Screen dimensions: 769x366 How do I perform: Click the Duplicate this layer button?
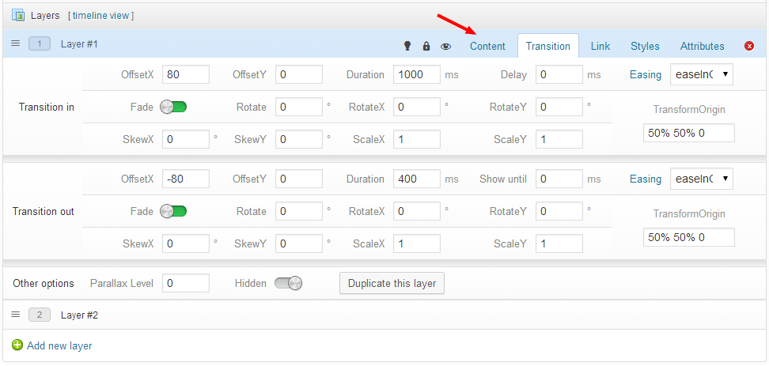coord(392,283)
